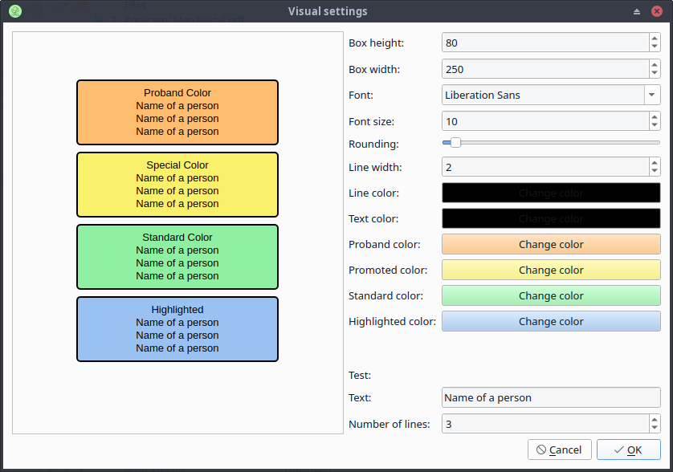The image size is (673, 472).
Task: Move the Rounding slider handle
Action: (x=456, y=143)
